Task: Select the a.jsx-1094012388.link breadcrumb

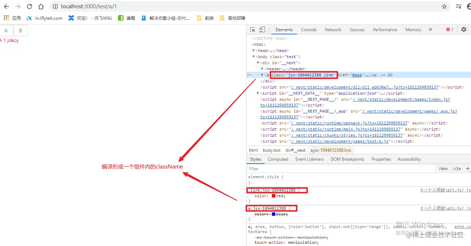Action: (331, 150)
